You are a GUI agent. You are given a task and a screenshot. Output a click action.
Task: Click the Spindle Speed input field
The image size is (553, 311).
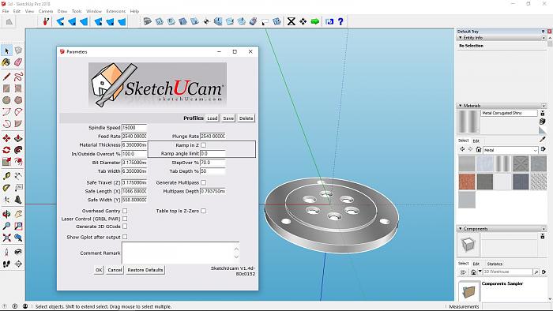click(134, 128)
